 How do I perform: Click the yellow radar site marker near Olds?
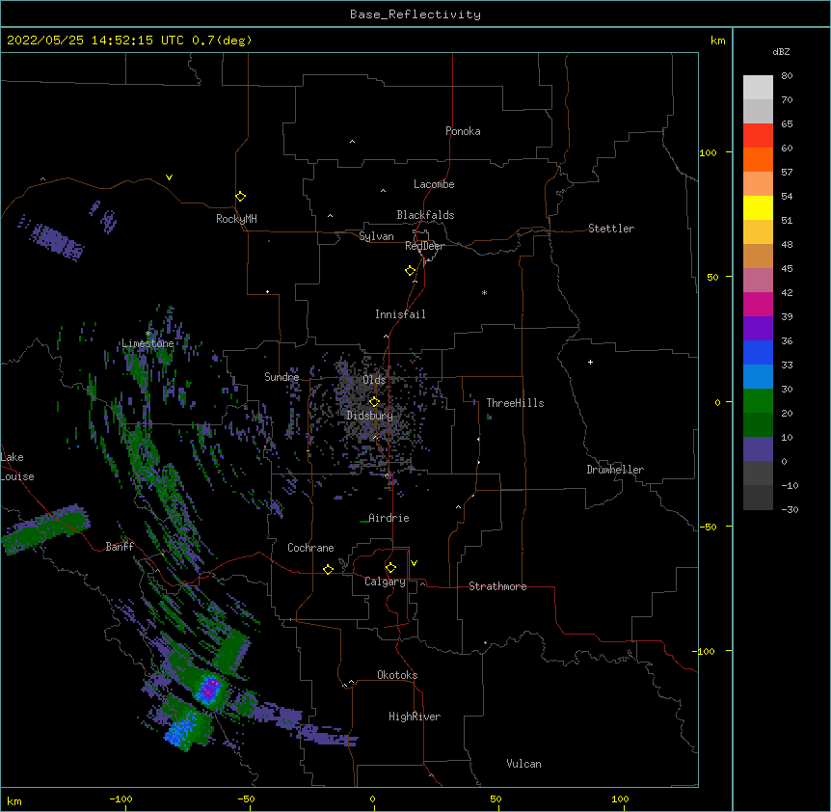(x=374, y=402)
